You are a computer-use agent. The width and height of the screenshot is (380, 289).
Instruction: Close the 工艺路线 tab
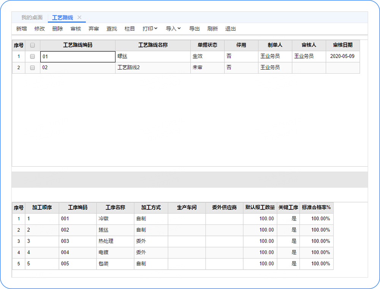79,17
